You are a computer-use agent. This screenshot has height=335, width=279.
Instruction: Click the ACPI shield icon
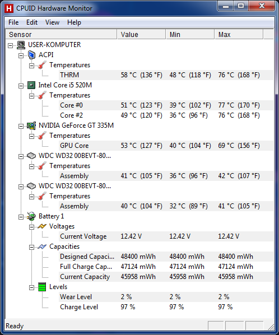[31, 55]
